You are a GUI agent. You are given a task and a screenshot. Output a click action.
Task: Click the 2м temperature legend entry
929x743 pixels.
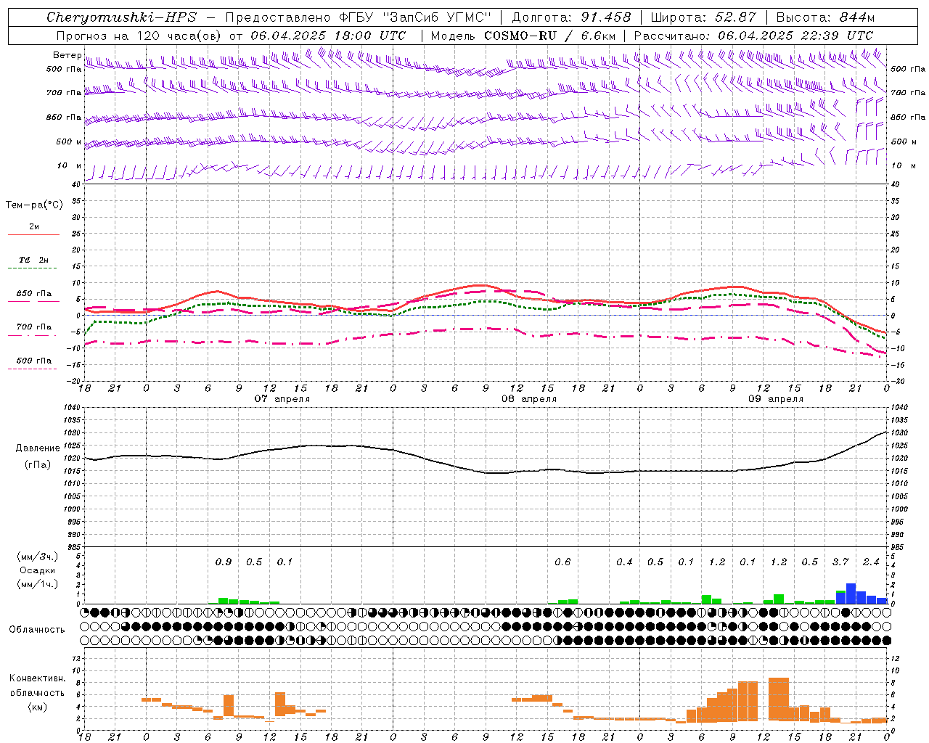[34, 227]
